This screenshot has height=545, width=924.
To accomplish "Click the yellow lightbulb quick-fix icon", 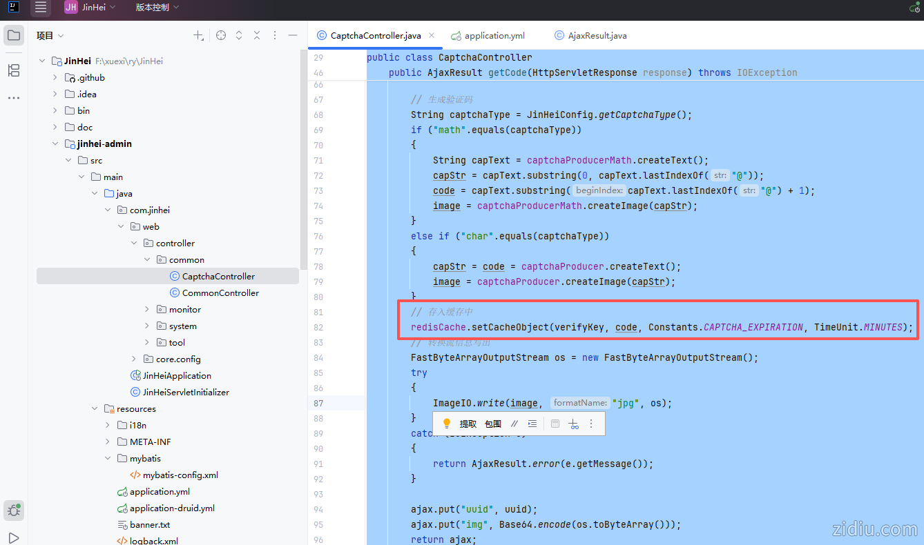I will pos(447,424).
